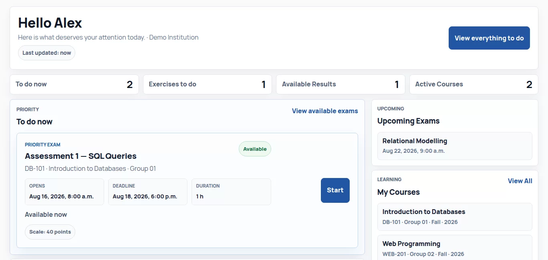Click the exam date Aug 22, 2026, 9:00 a.m.

point(413,151)
